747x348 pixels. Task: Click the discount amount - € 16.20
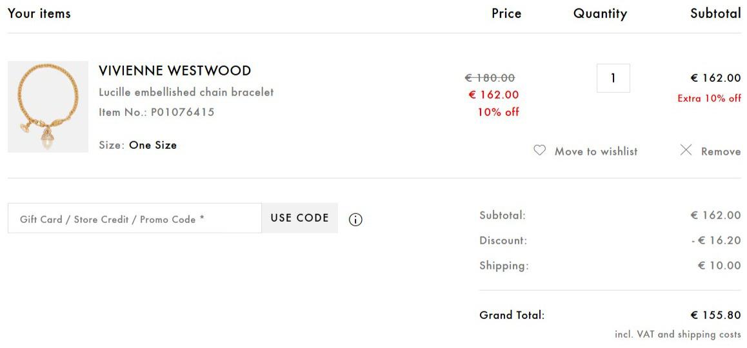716,240
